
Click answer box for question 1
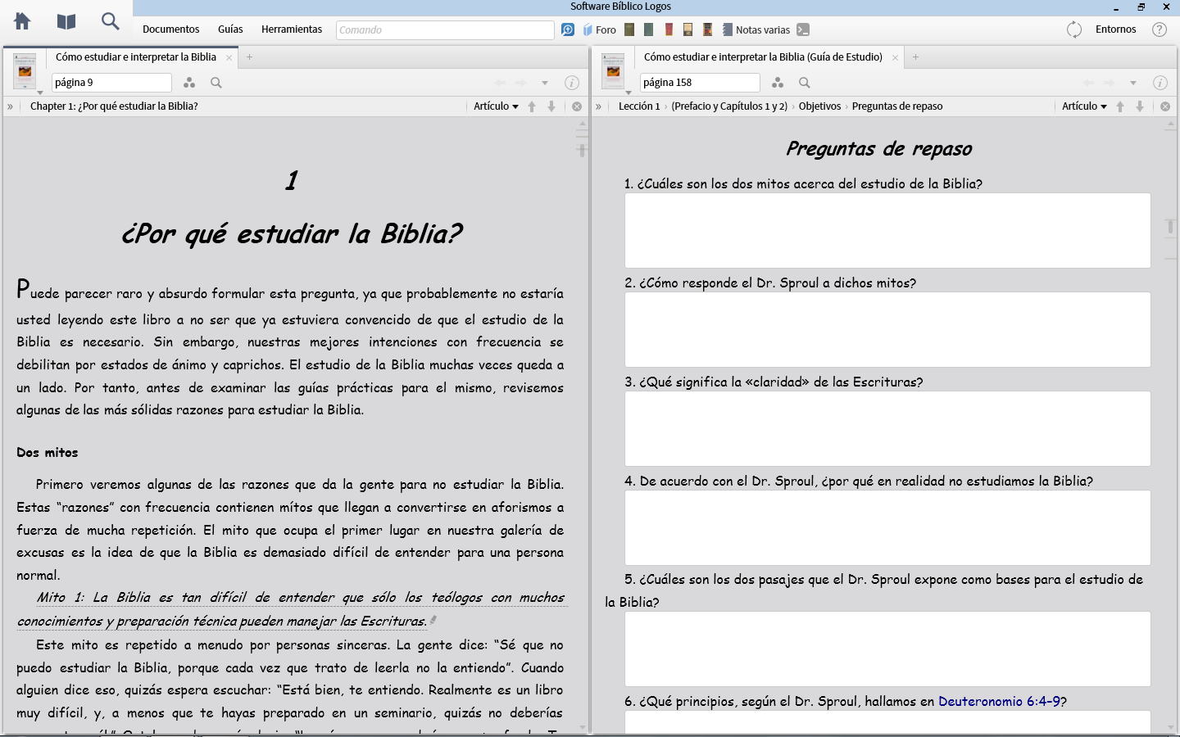click(x=887, y=230)
